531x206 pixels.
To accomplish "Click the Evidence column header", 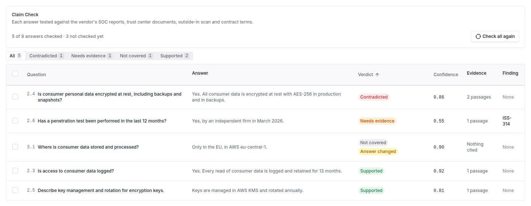I will coord(476,73).
